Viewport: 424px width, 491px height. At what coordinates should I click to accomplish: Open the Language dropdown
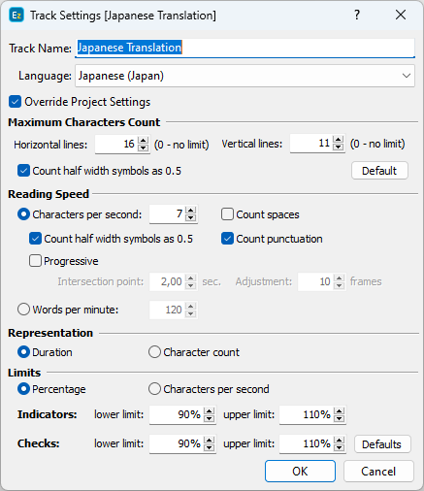tap(245, 76)
